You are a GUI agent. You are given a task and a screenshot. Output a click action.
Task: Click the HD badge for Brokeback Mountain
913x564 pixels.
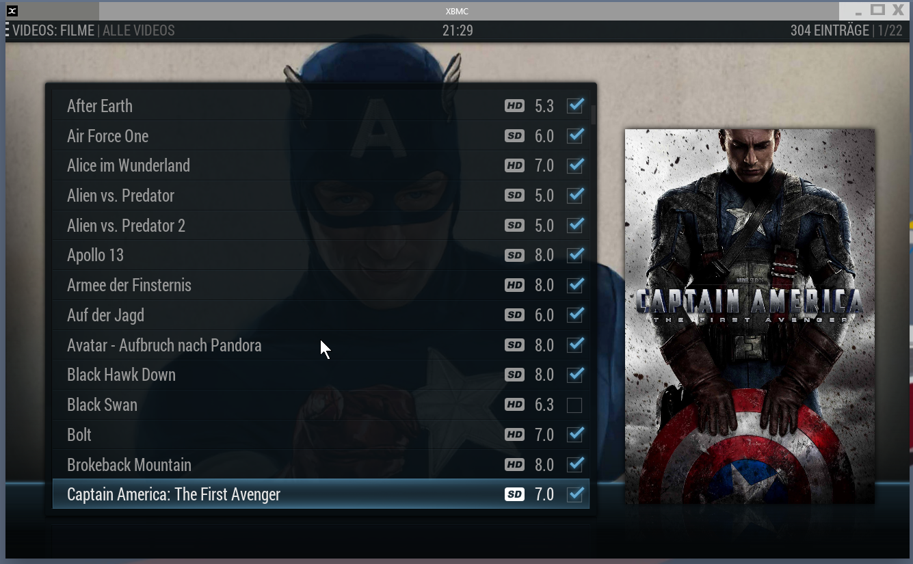(514, 465)
